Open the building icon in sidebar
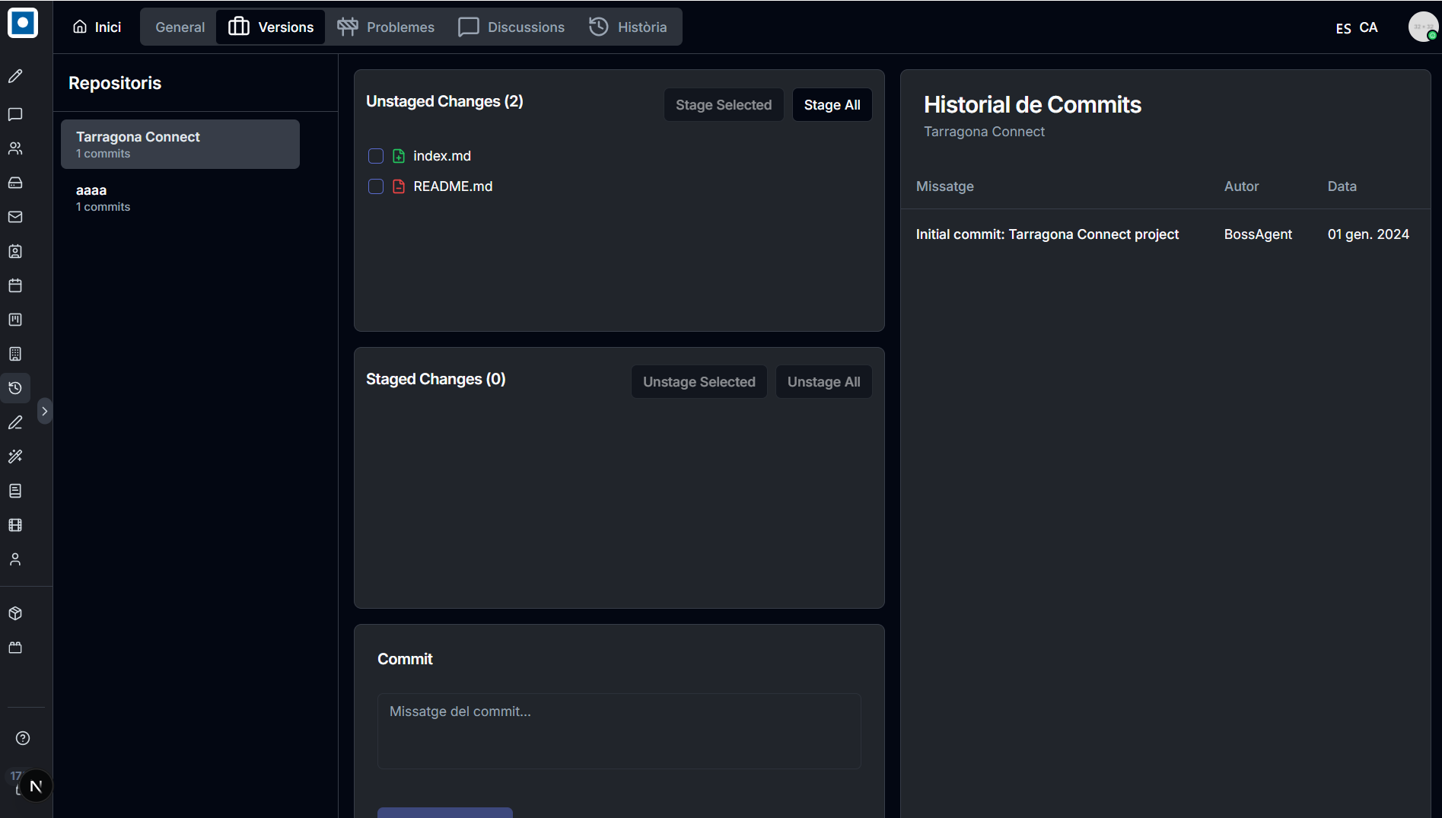The image size is (1442, 818). (x=15, y=354)
